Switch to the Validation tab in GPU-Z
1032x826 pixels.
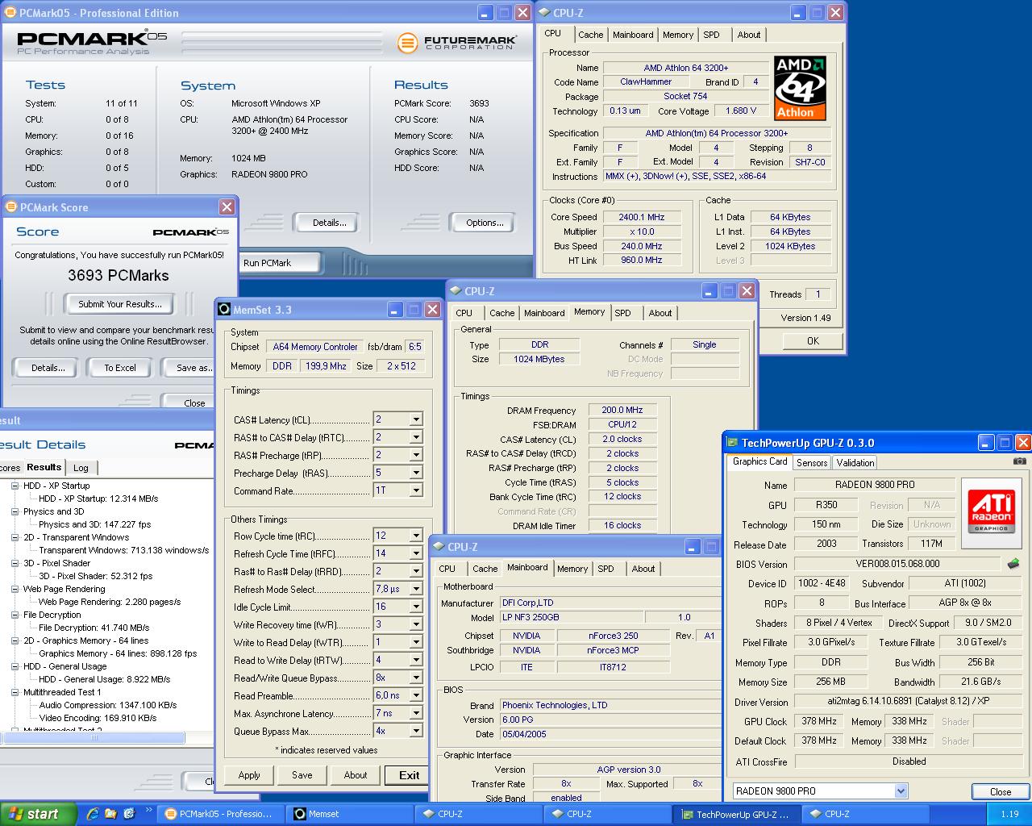pyautogui.click(x=855, y=463)
